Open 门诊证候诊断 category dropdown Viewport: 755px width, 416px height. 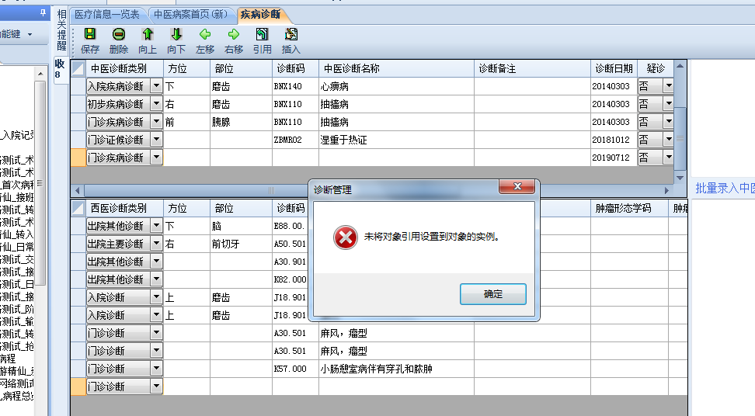click(x=156, y=140)
